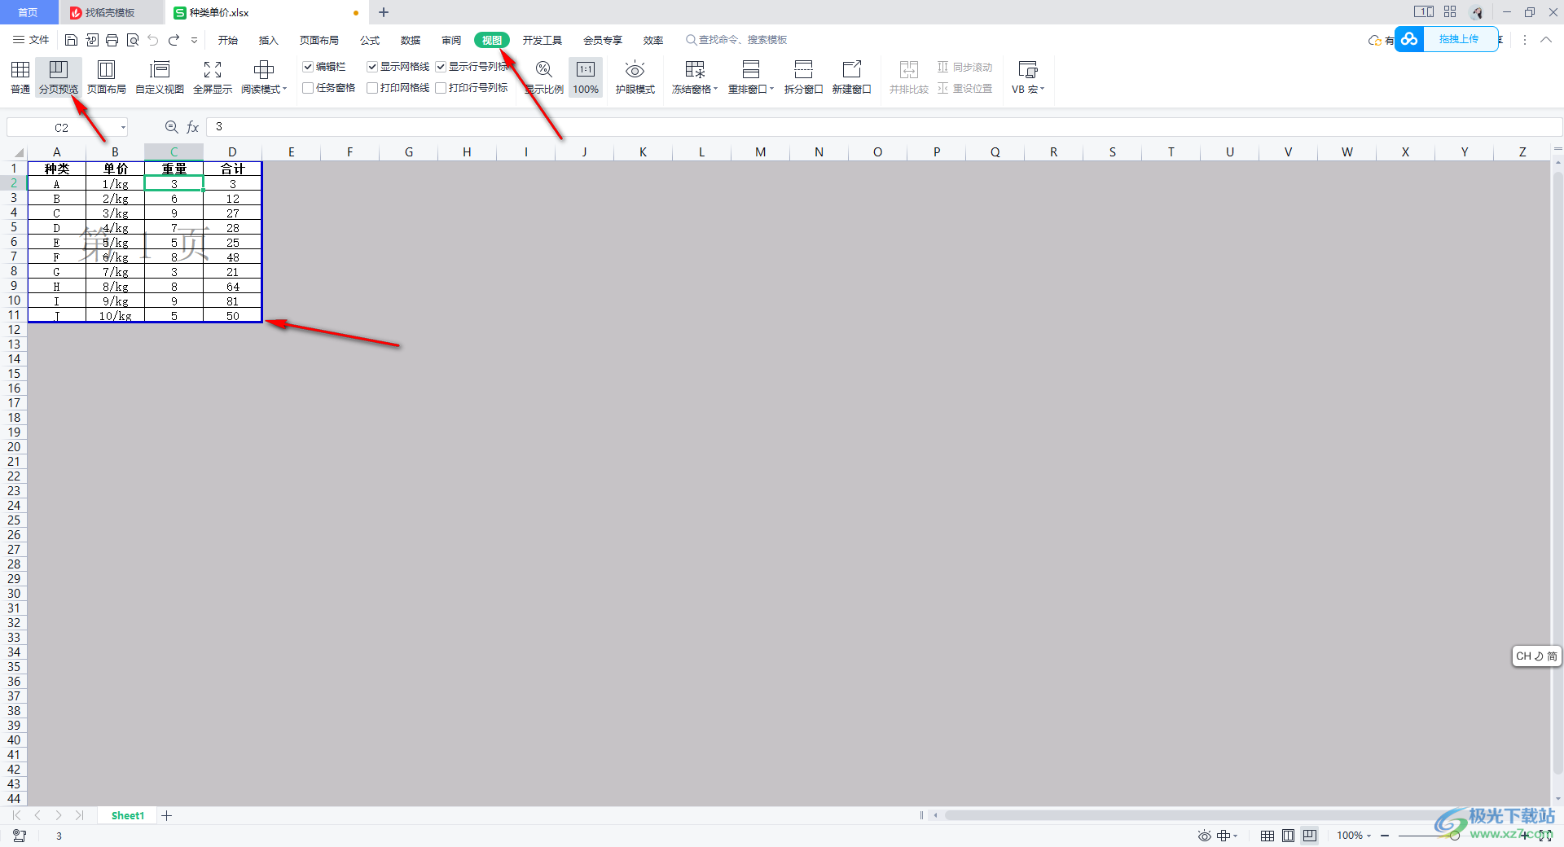Image resolution: width=1564 pixels, height=847 pixels.
Task: Click the cloud sync status icon
Action: pyautogui.click(x=1375, y=40)
